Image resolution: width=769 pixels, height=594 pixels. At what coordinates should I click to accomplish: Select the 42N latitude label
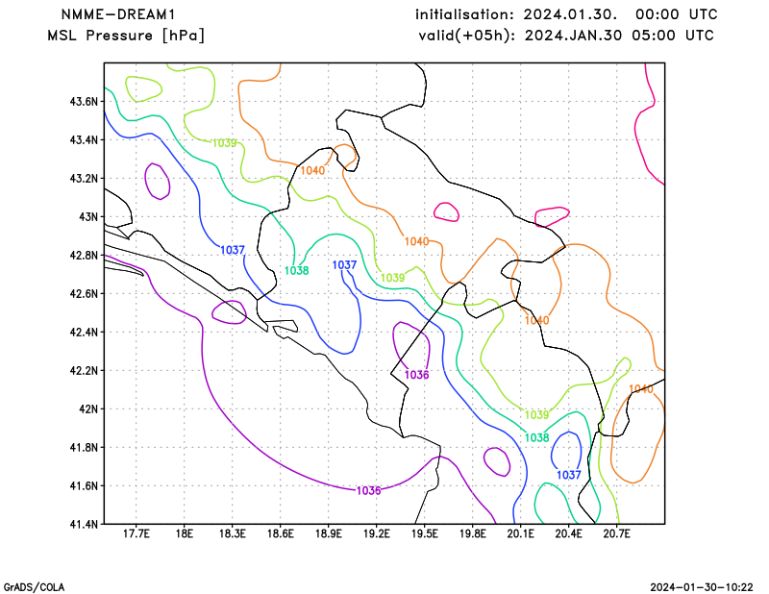88,408
